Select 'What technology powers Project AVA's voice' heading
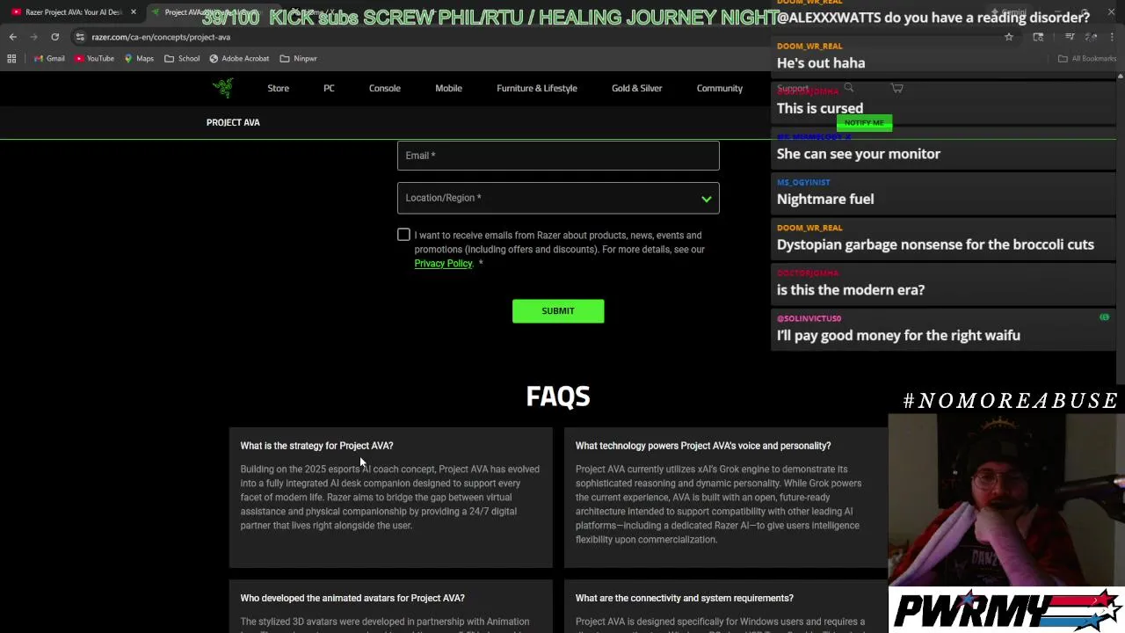Viewport: 1125px width, 633px height. coord(703,446)
